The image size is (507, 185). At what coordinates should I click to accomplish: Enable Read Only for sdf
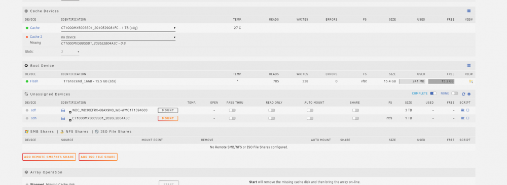(272, 110)
